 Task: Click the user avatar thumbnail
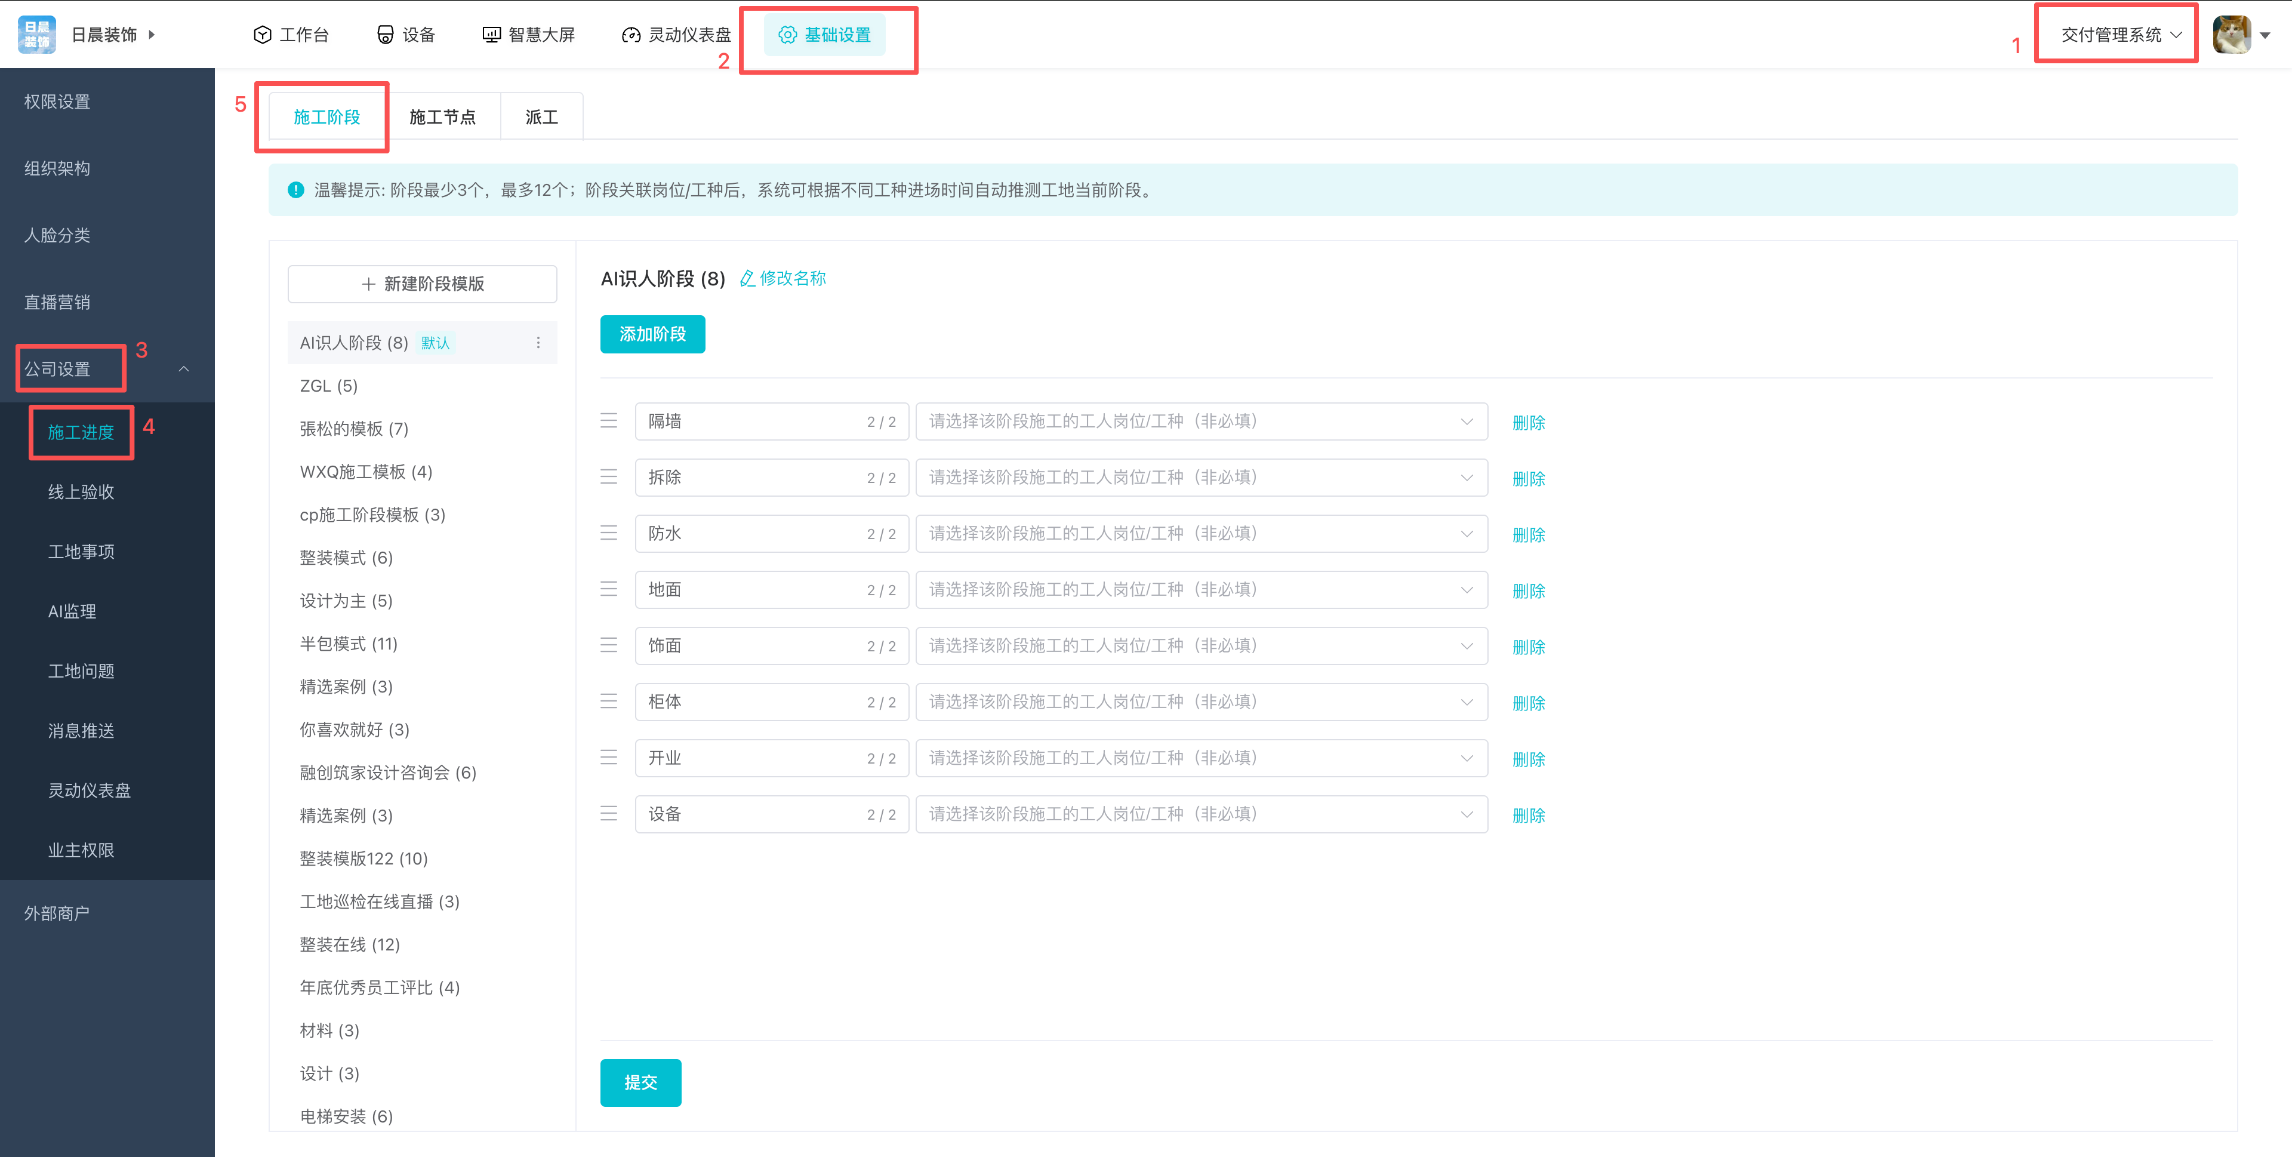tap(2232, 35)
